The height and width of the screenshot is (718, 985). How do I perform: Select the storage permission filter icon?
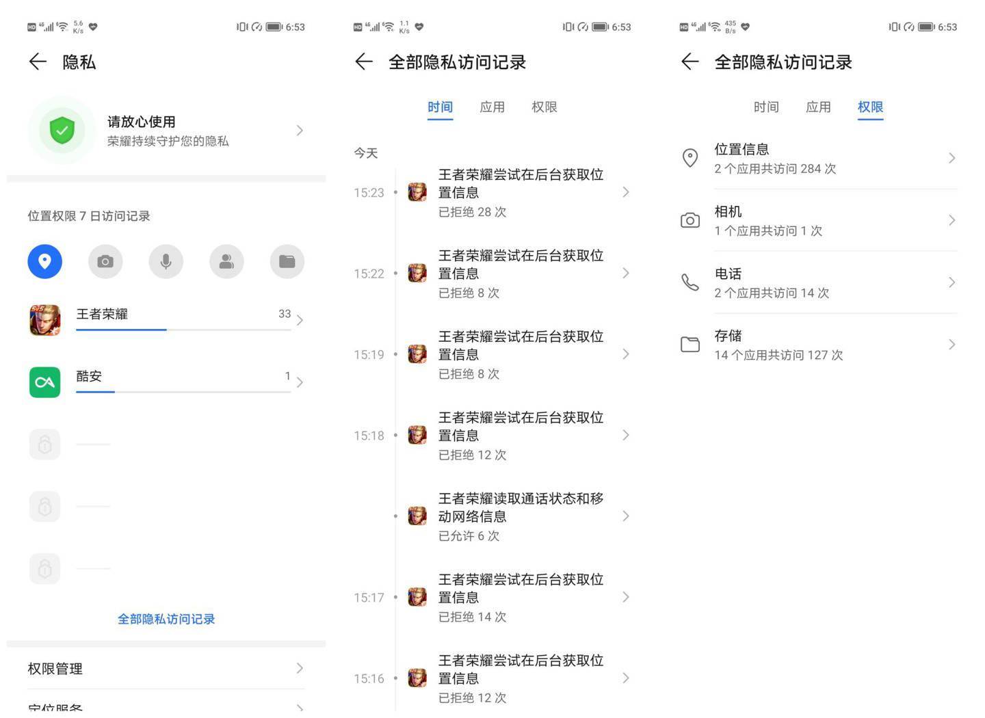click(287, 261)
